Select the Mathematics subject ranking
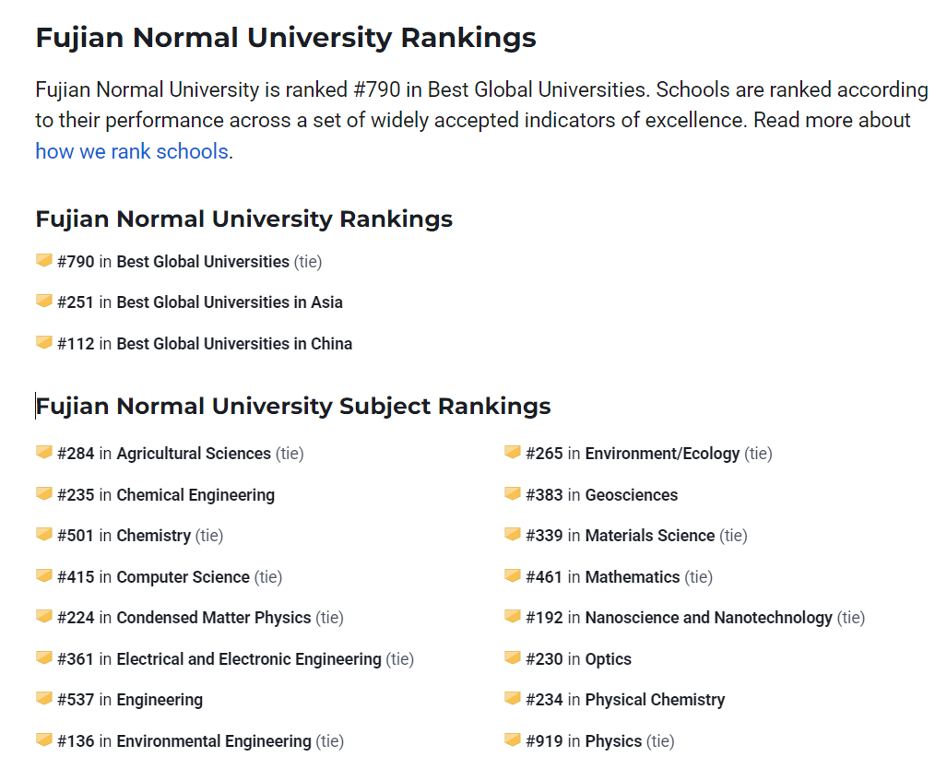 click(x=632, y=577)
